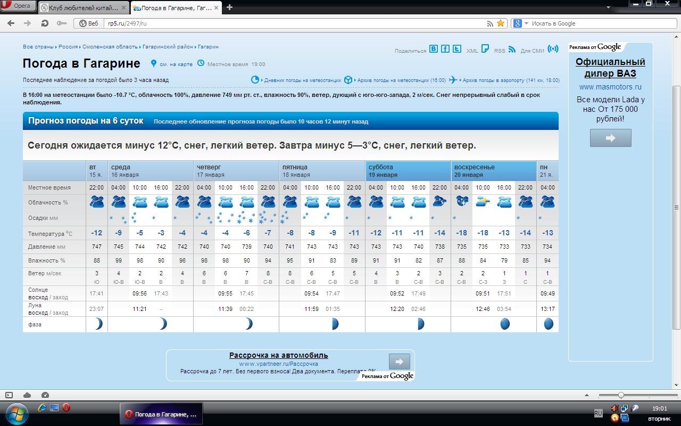Image resolution: width=681 pixels, height=426 pixels.
Task: Toggle the Opera panel button in status bar
Action: click(9, 395)
